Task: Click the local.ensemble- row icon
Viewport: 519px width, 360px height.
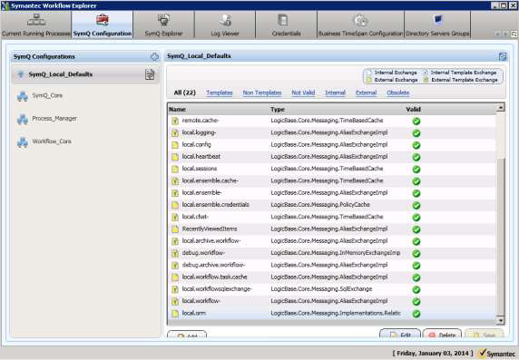Action: point(175,193)
